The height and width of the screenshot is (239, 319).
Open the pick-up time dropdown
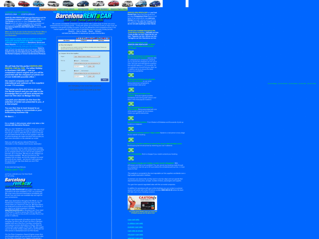(x=91, y=66)
